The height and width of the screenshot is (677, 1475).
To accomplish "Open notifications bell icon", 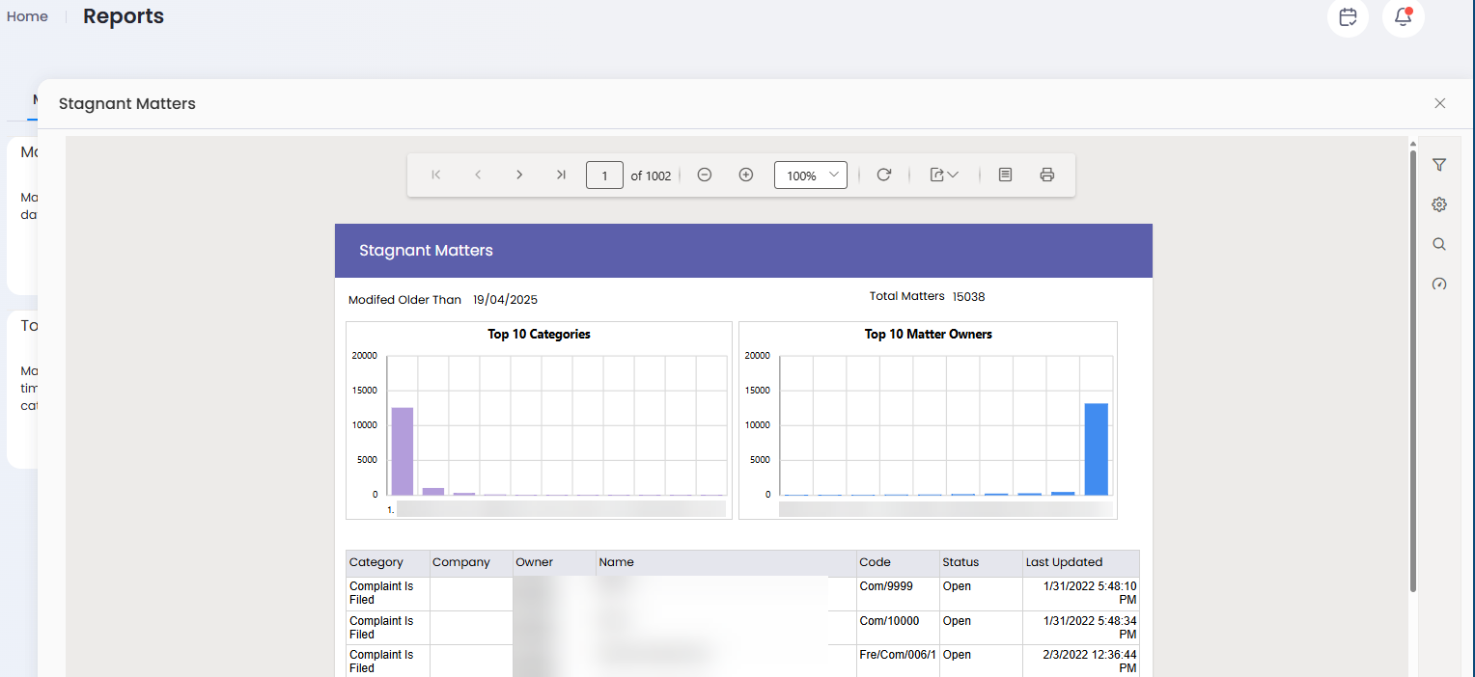I will (1404, 16).
